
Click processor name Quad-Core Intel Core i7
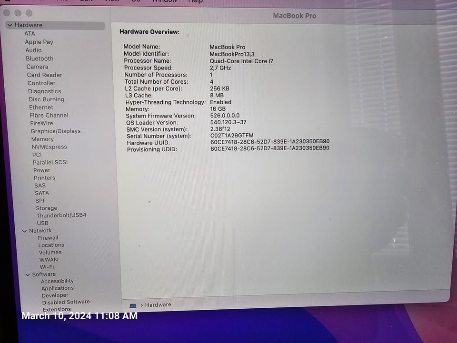pyautogui.click(x=241, y=61)
